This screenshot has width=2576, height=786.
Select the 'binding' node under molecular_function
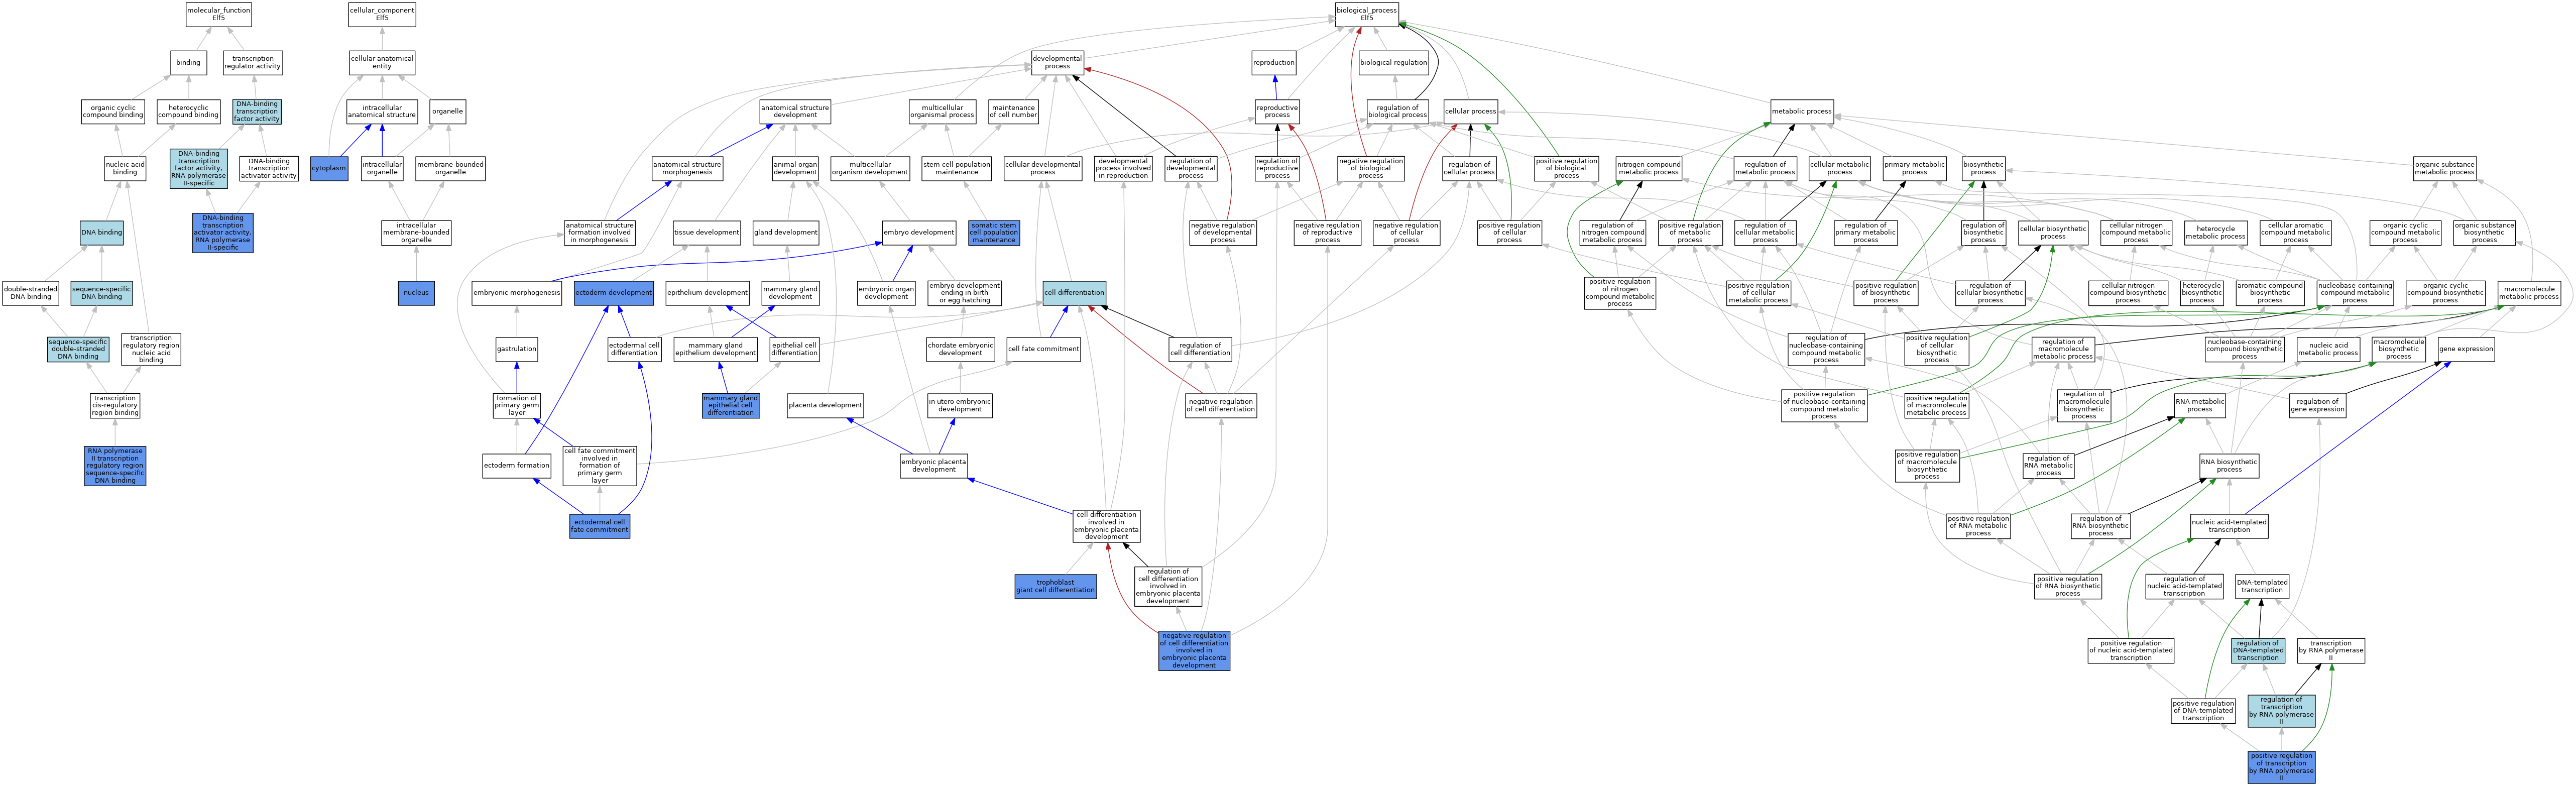(x=188, y=63)
